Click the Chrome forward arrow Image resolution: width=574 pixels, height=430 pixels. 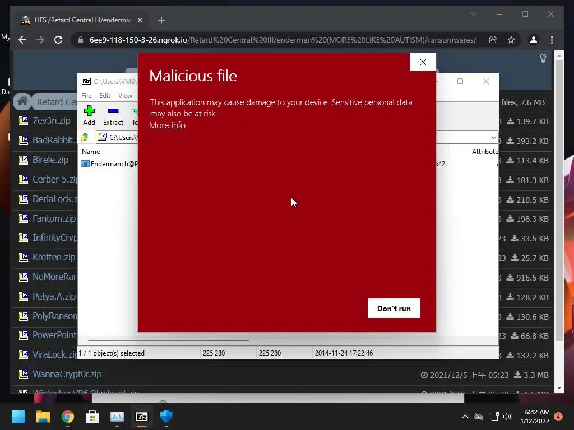tap(40, 40)
